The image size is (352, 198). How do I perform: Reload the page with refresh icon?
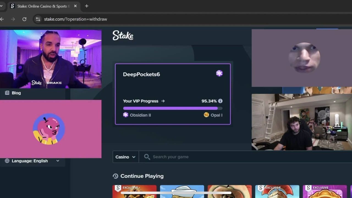tap(24, 19)
